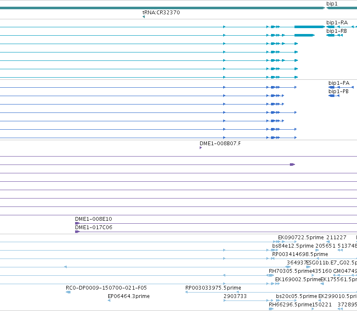Viewport: 357px width, 311px height.
Task: Click the bip1 gene label
Action: (332, 4)
